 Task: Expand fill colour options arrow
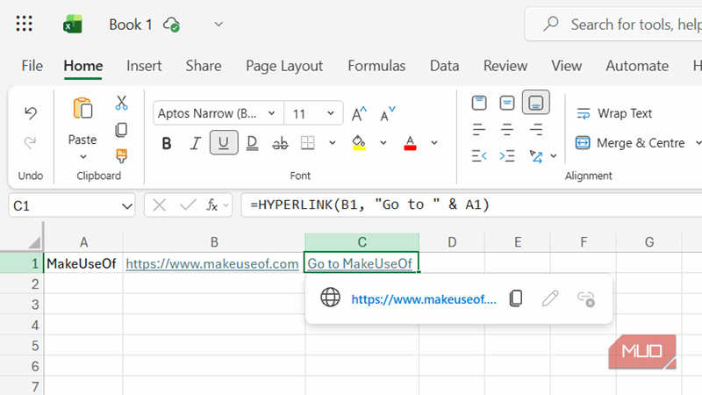383,143
